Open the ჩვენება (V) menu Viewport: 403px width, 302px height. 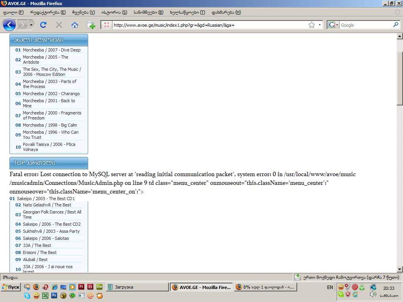(x=83, y=12)
